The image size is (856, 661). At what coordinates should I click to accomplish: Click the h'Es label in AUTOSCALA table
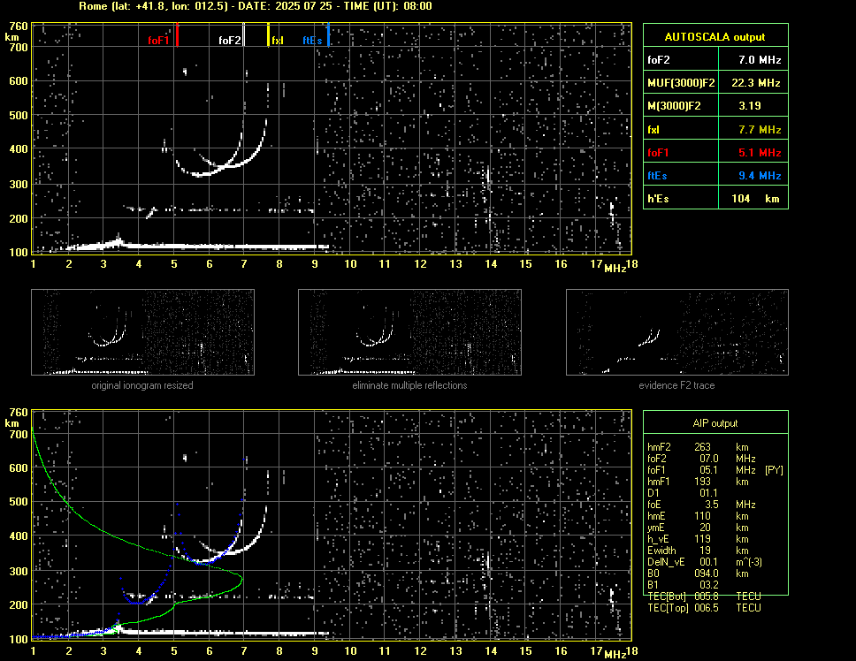coord(657,199)
